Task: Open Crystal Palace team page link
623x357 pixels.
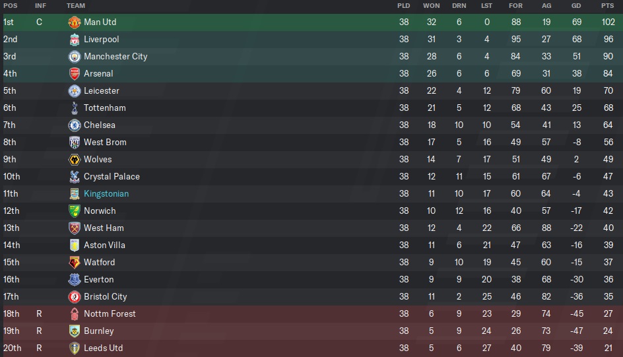Action: point(112,177)
